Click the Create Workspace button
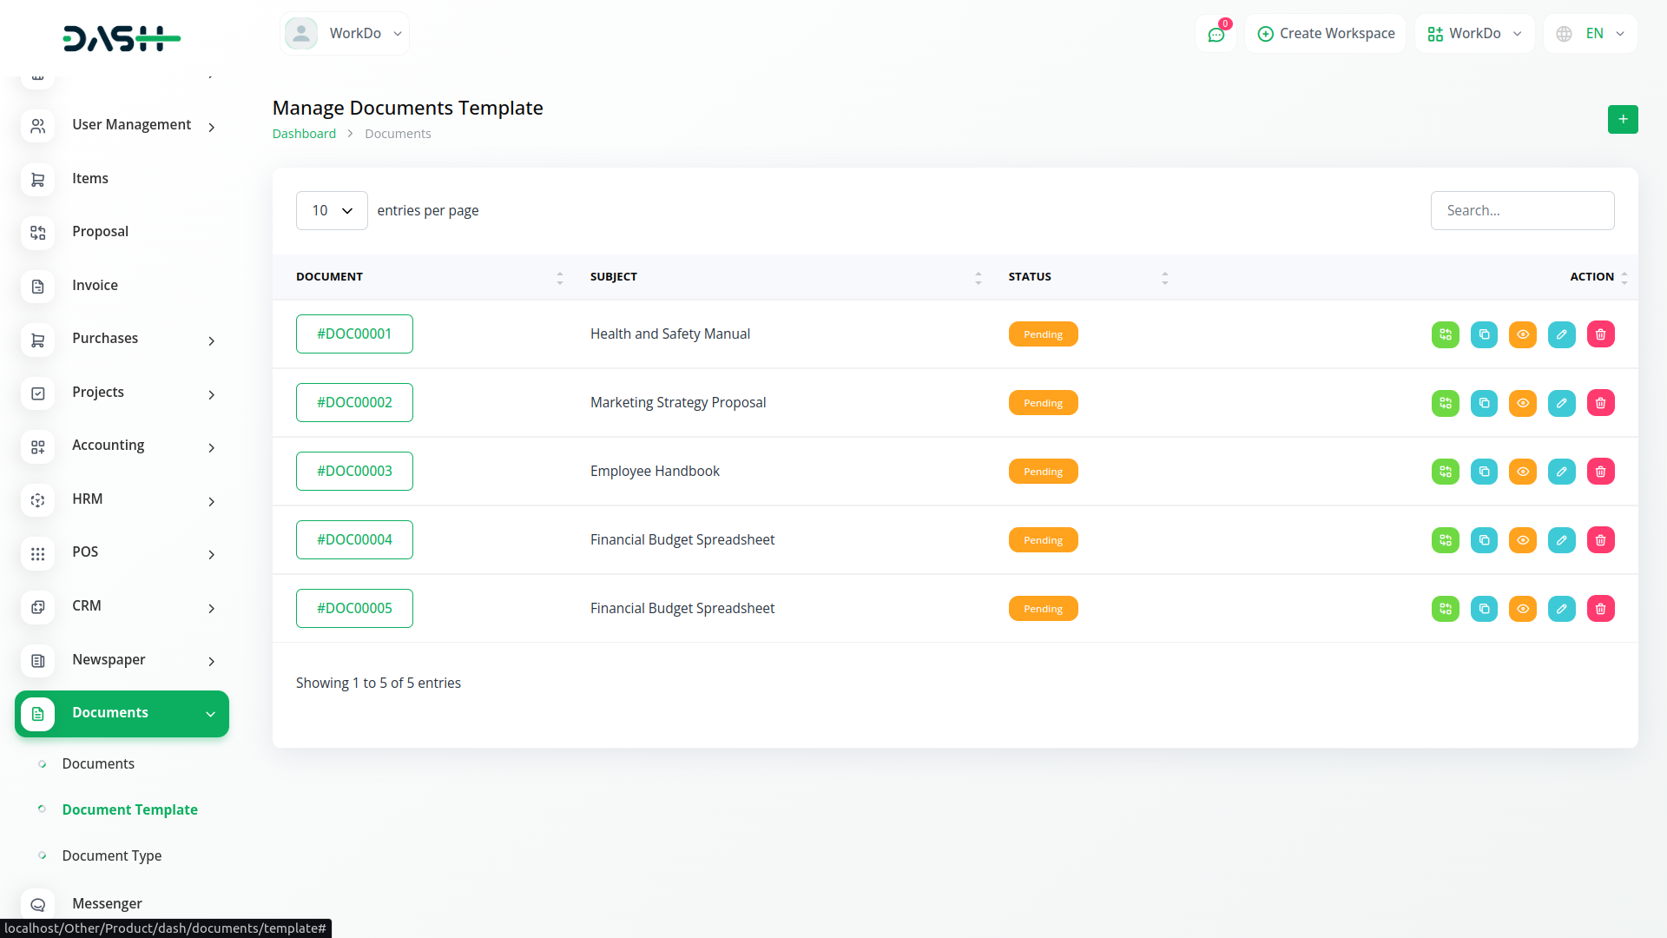1667x938 pixels. tap(1325, 33)
